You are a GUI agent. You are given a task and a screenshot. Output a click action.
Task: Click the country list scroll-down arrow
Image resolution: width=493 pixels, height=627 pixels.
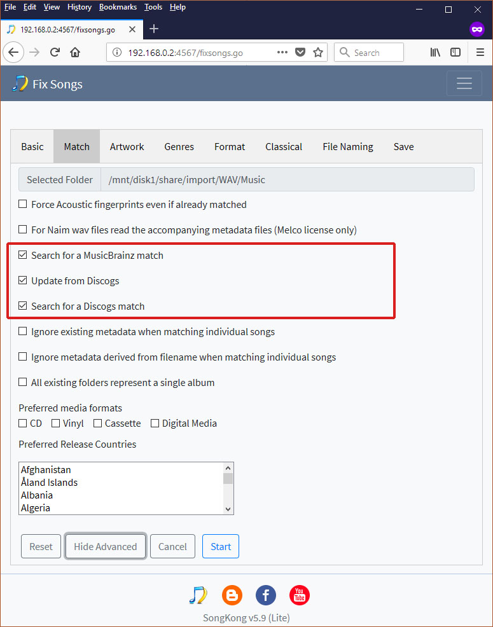pyautogui.click(x=228, y=509)
